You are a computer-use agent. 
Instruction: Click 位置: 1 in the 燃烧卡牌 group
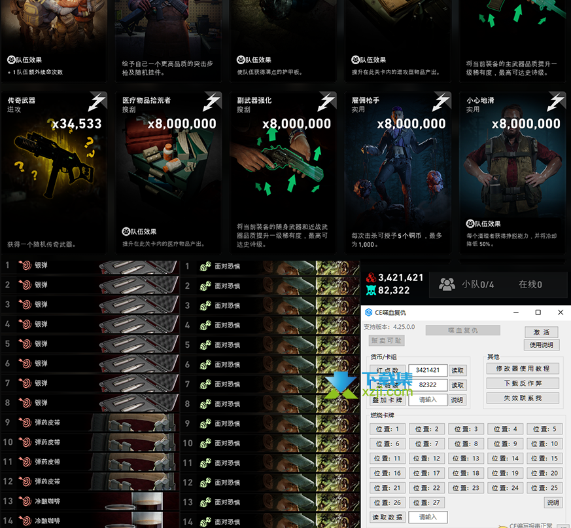(x=387, y=429)
